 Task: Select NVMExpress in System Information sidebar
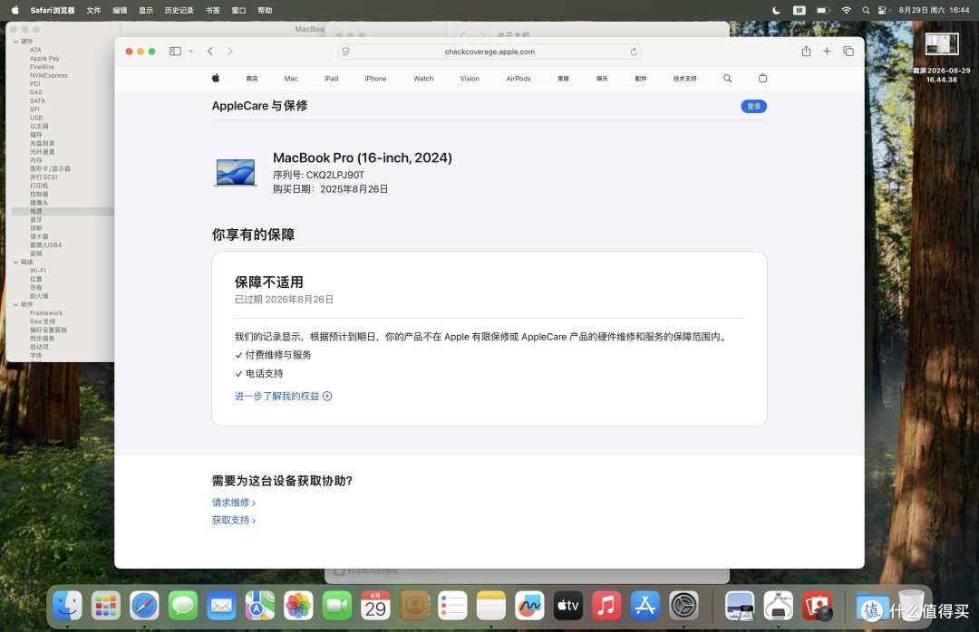[x=49, y=75]
